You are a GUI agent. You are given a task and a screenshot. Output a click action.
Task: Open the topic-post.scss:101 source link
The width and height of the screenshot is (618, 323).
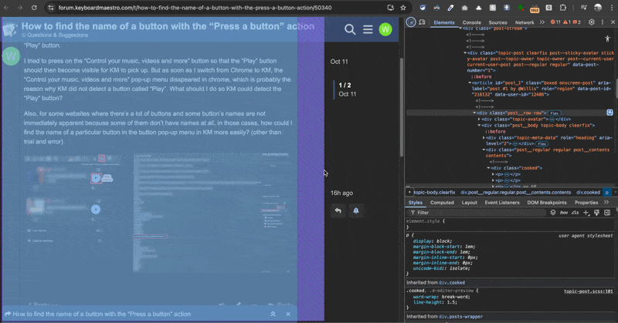[x=588, y=291]
